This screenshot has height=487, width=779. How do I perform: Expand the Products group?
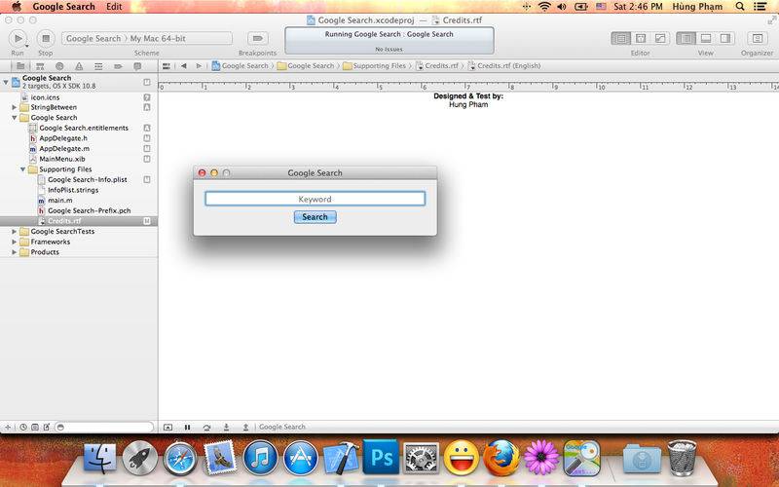15,252
